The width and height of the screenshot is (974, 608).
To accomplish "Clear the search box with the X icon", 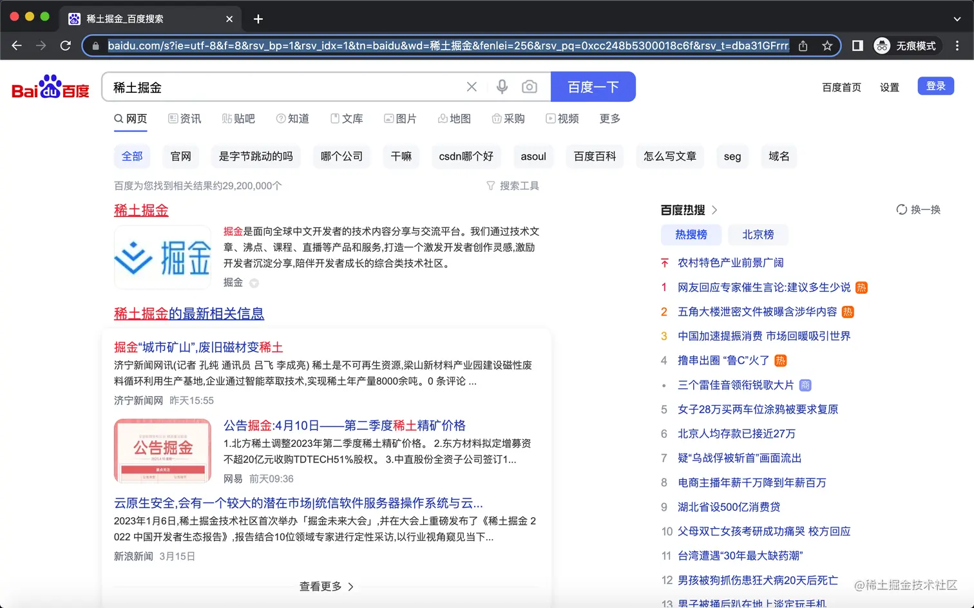I will pyautogui.click(x=472, y=87).
